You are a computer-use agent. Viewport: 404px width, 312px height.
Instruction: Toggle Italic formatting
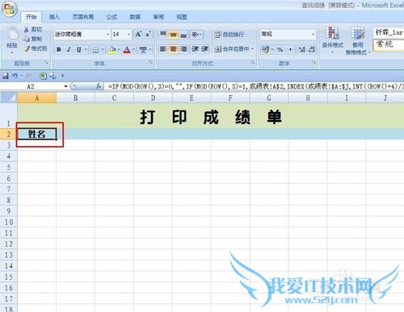(69, 50)
